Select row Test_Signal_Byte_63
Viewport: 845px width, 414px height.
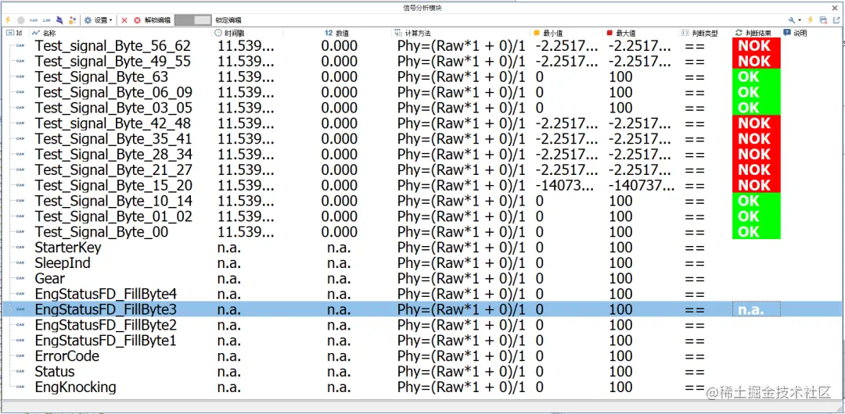(x=422, y=77)
